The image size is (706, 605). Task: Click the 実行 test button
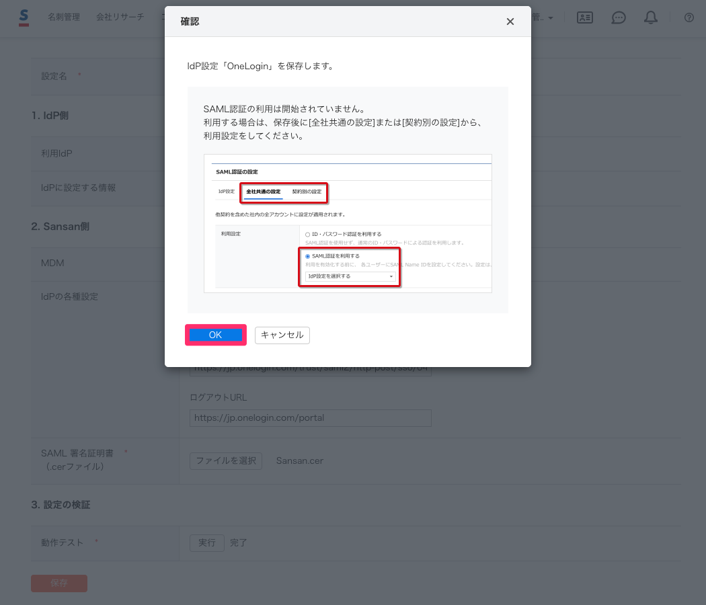tap(206, 543)
